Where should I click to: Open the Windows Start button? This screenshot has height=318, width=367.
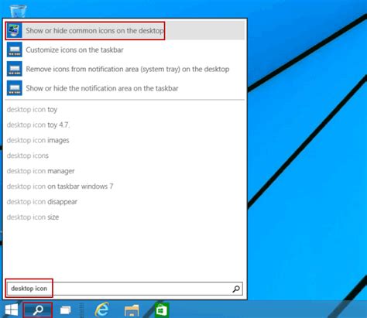(x=12, y=309)
